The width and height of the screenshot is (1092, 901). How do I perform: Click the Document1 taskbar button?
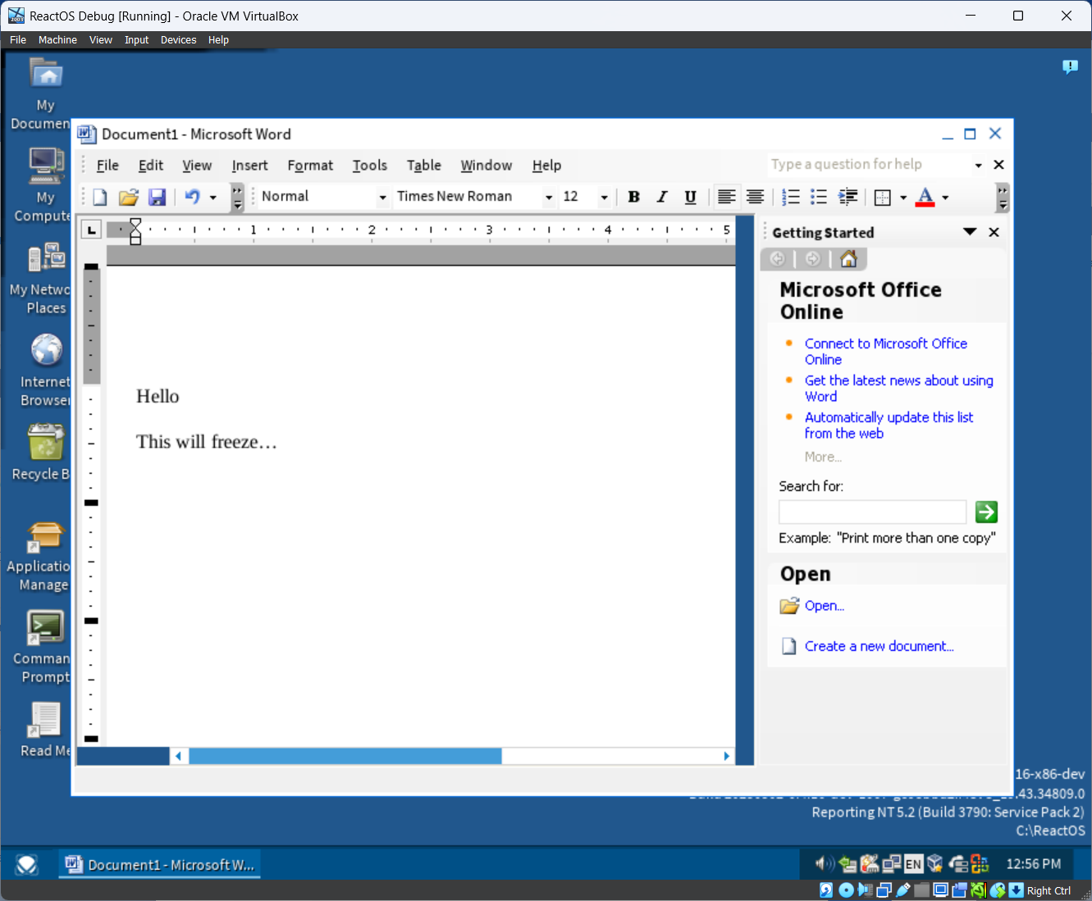(x=160, y=865)
